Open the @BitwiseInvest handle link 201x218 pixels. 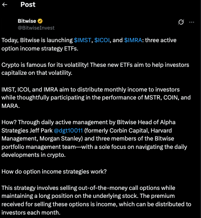(36, 28)
